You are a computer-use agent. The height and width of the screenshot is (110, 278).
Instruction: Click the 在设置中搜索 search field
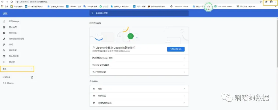139,13
